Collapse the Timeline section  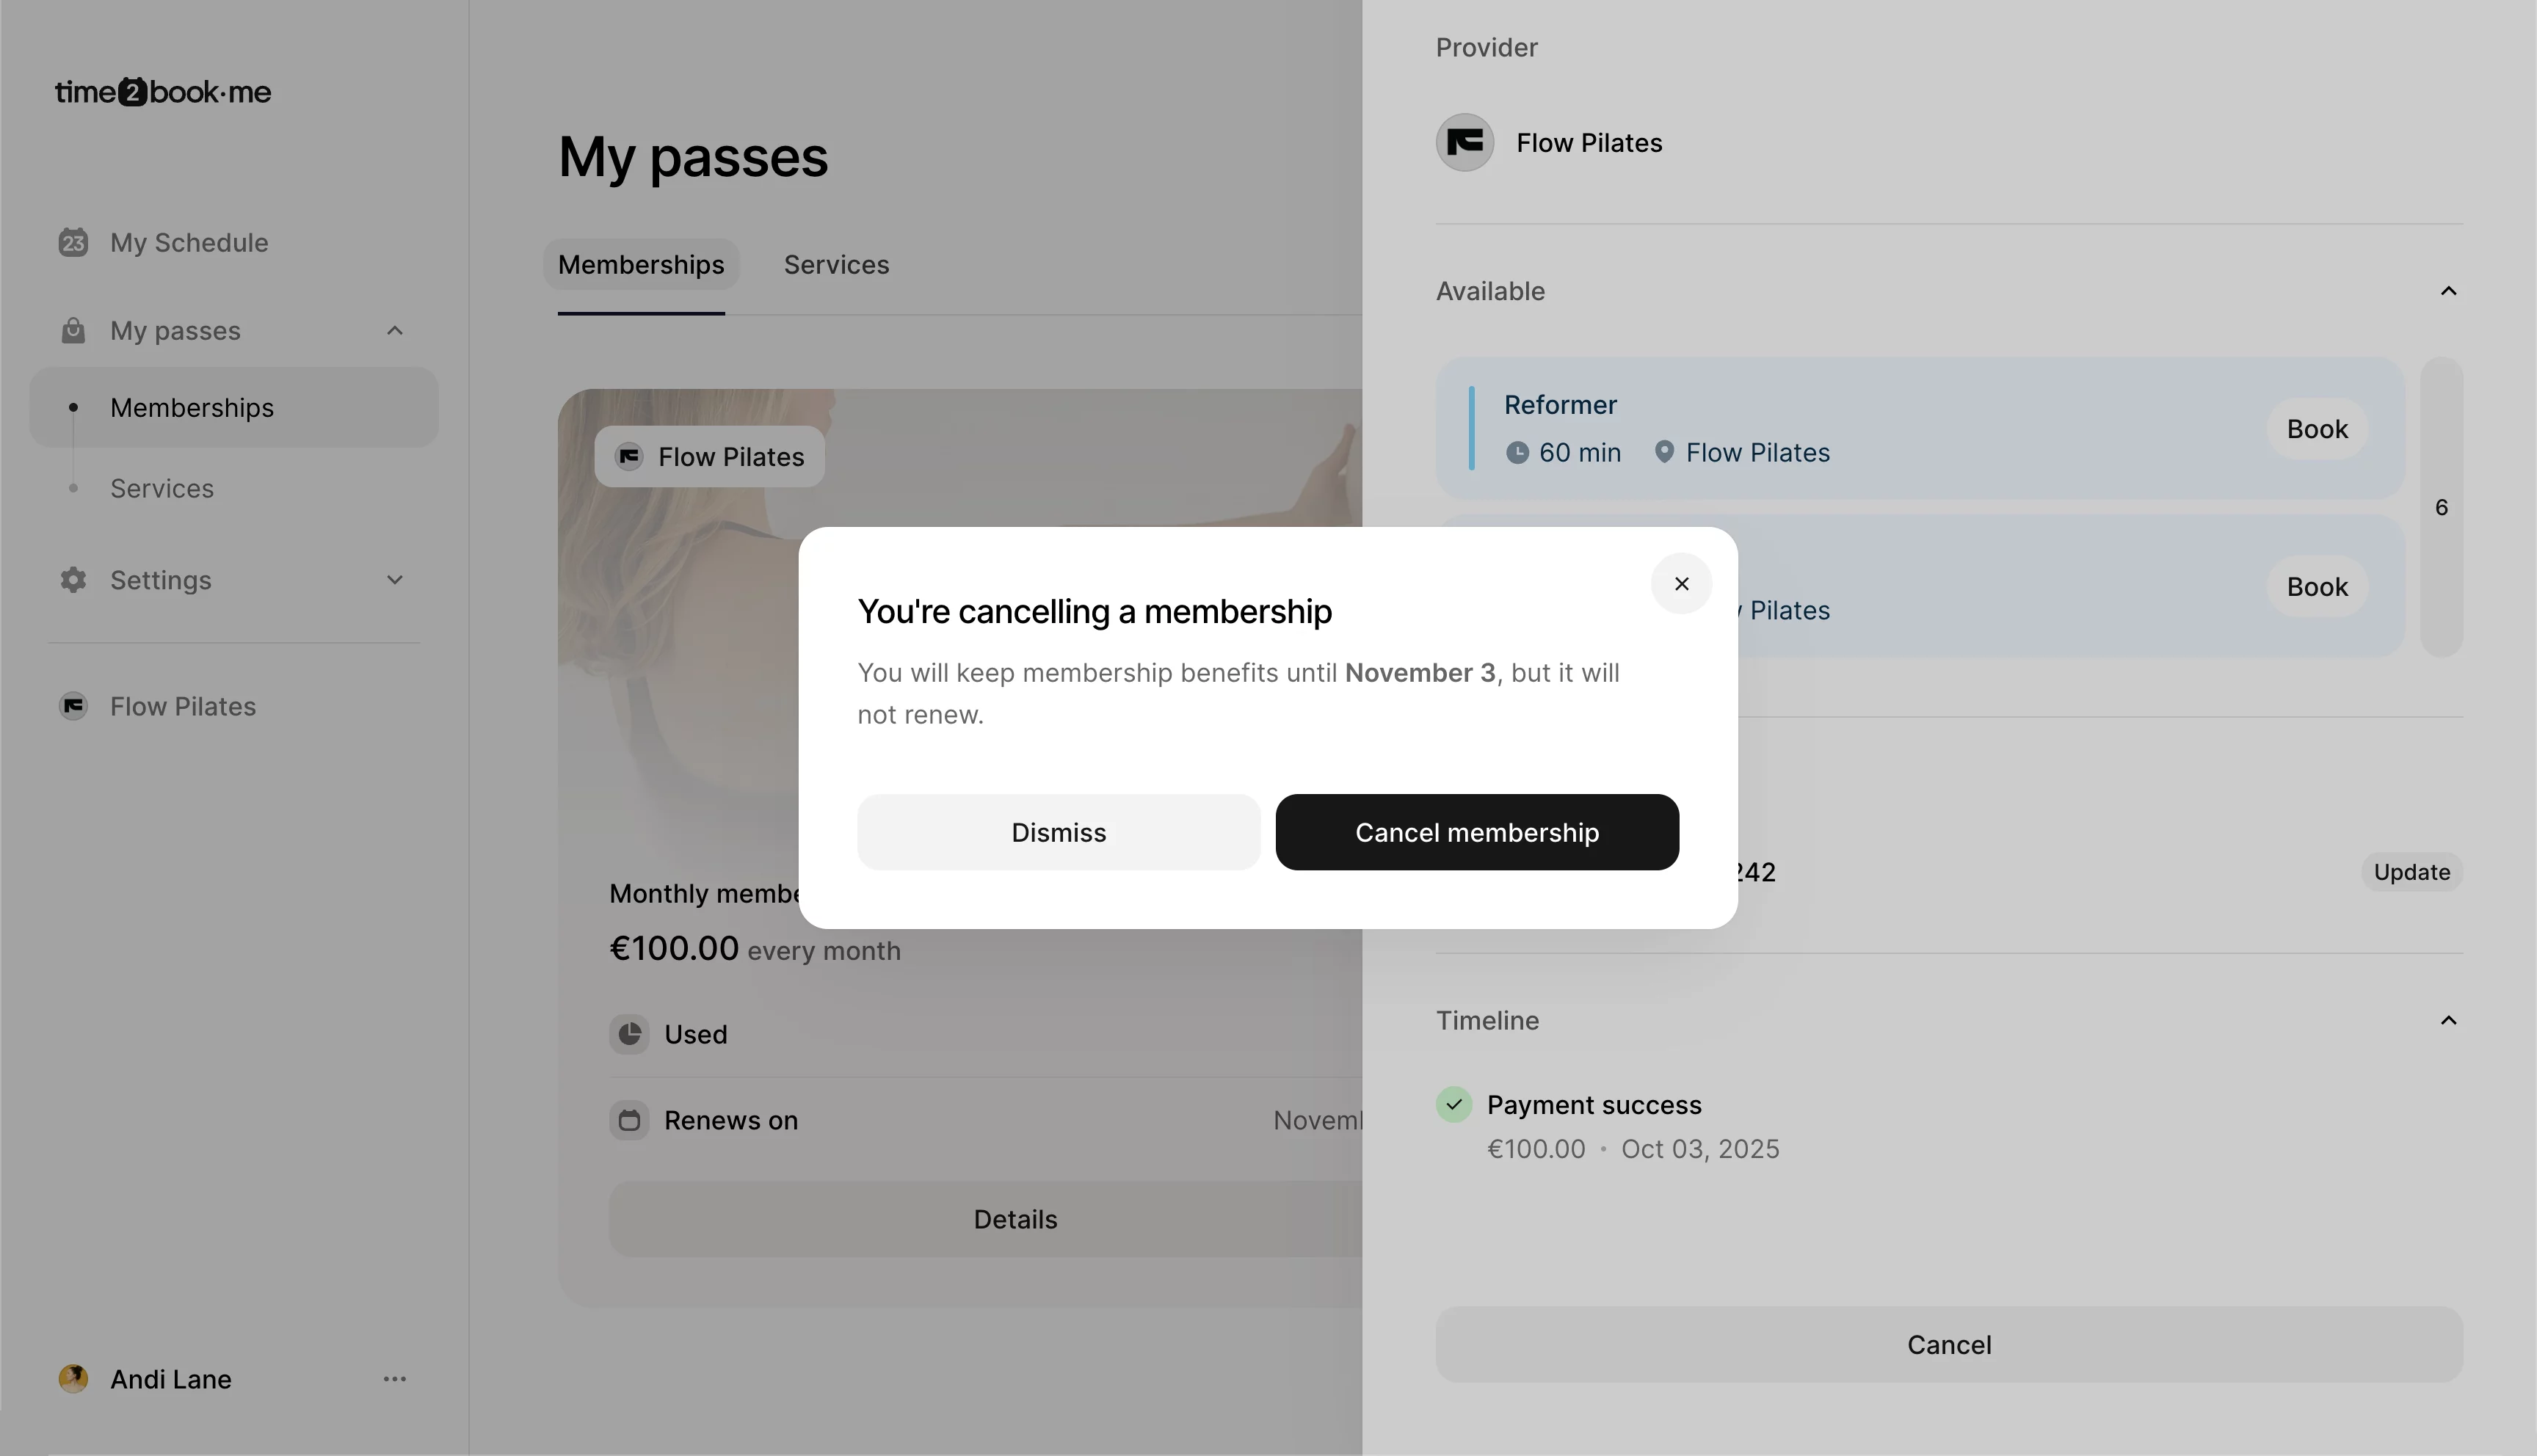click(x=2448, y=1019)
